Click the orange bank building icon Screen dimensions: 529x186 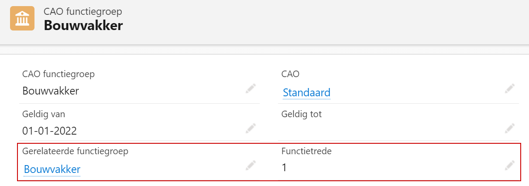coord(22,18)
